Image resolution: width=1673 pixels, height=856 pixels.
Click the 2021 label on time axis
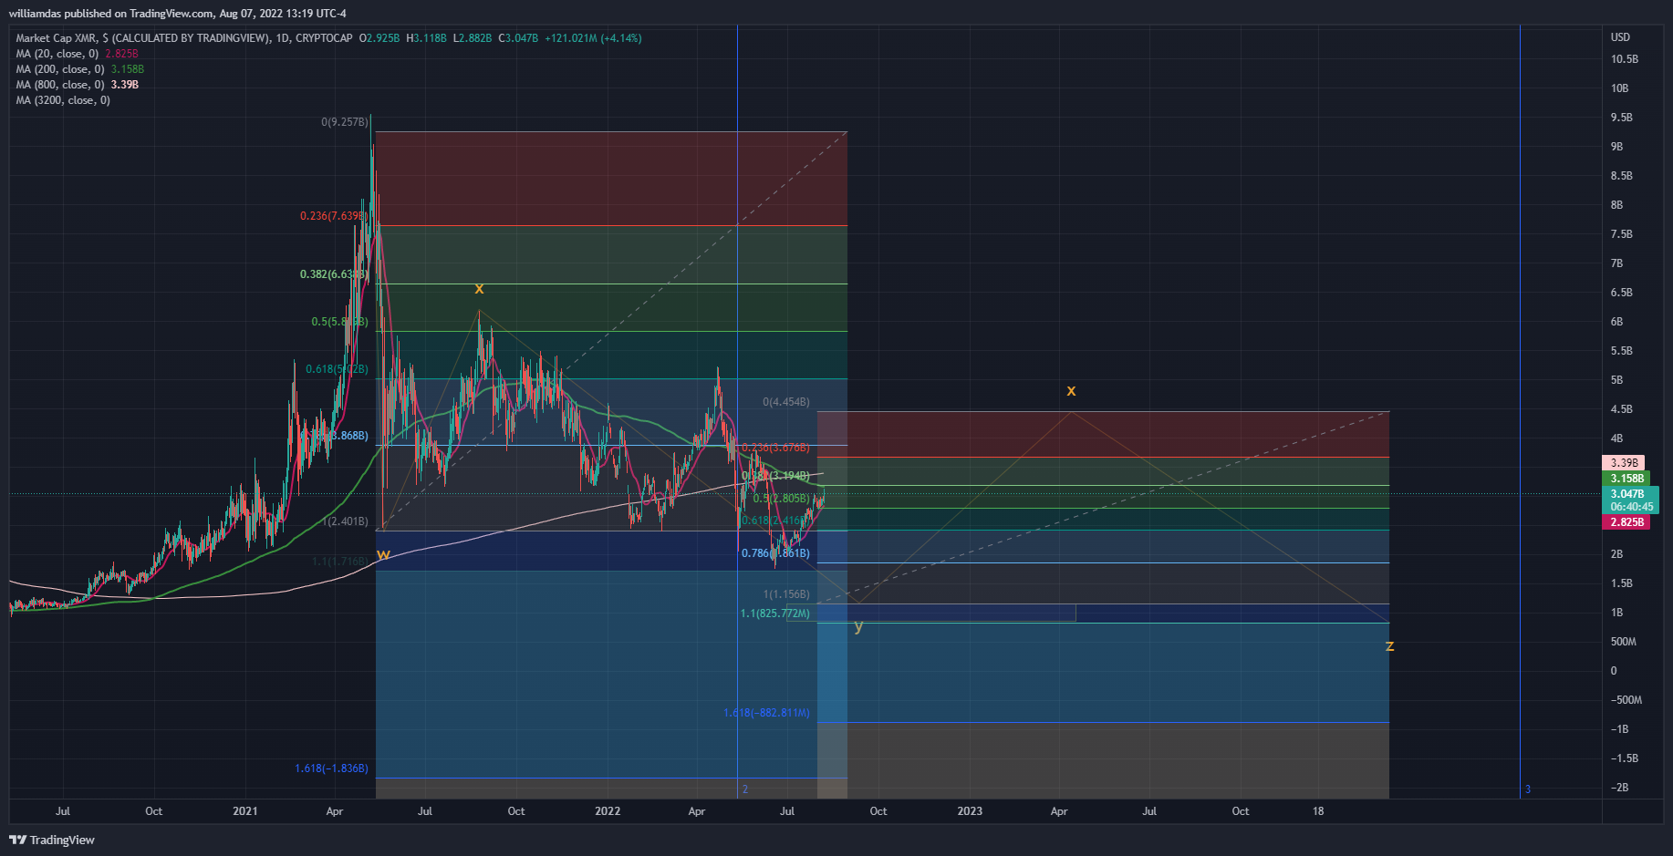tap(245, 811)
